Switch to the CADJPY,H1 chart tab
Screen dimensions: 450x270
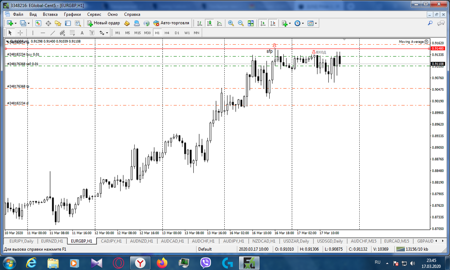pyautogui.click(x=111, y=241)
